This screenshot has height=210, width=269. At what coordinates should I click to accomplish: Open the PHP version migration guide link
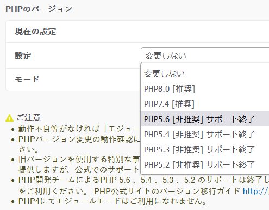tap(256, 191)
